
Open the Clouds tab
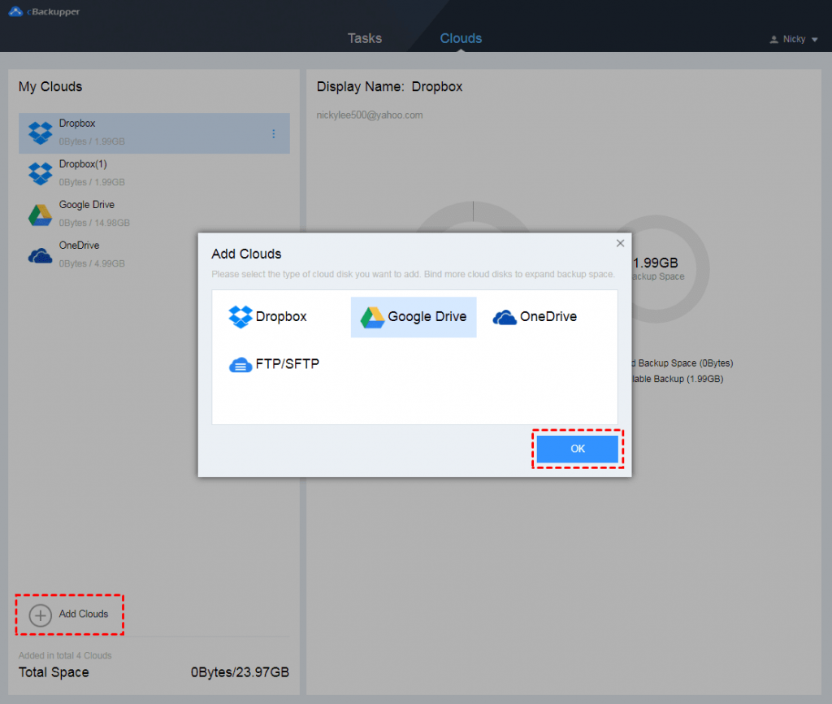click(x=461, y=38)
